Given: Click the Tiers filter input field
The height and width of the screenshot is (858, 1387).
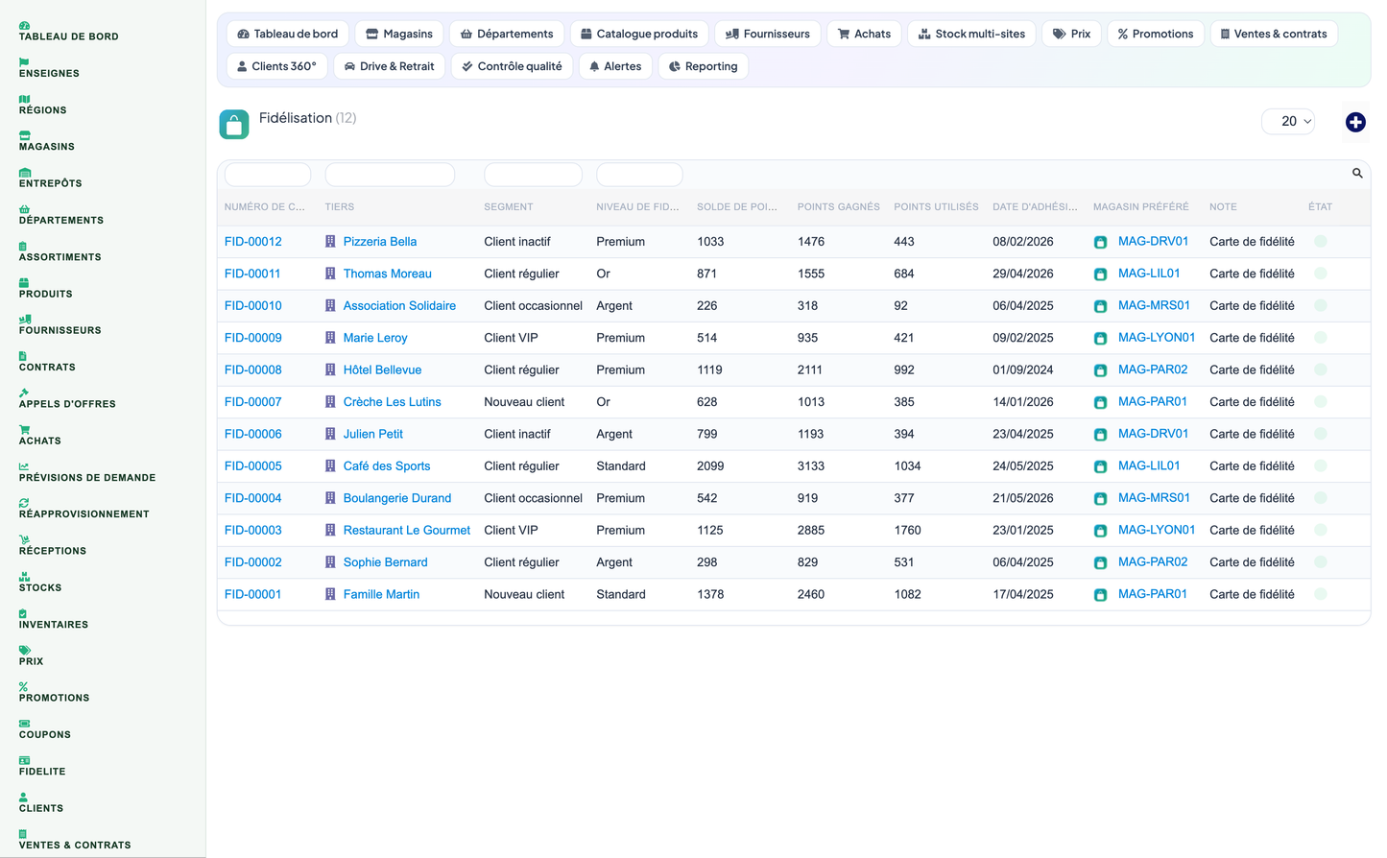Looking at the screenshot, I should click(x=390, y=175).
